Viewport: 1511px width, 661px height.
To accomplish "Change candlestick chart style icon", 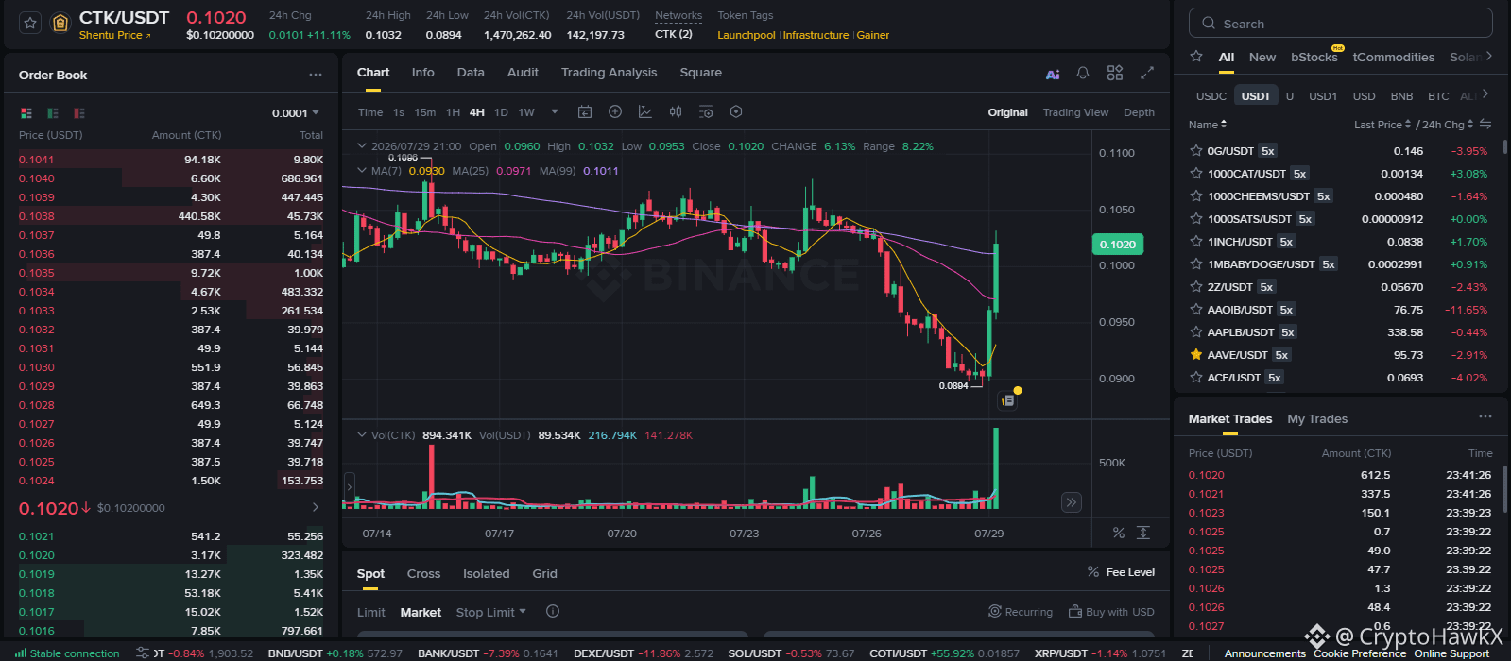I will point(676,111).
